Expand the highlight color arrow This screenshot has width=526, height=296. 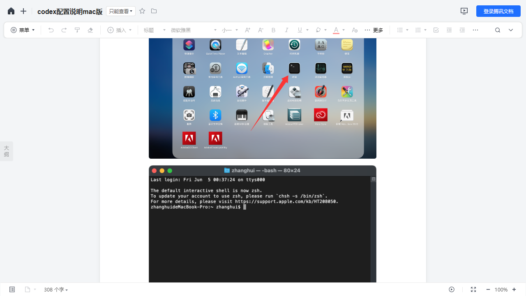325,30
